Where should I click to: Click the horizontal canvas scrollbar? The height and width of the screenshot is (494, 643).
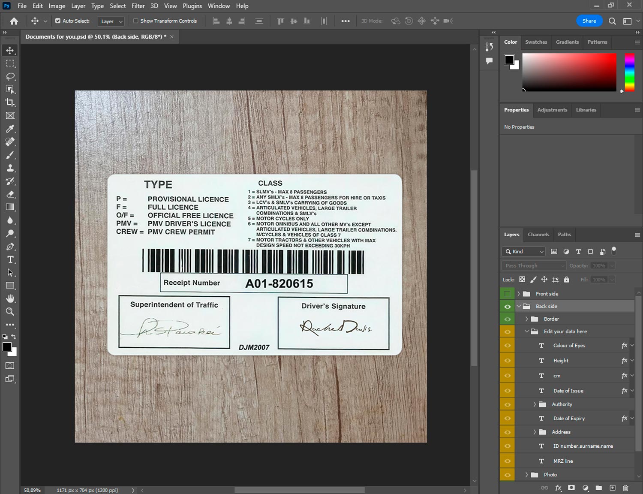(x=299, y=490)
